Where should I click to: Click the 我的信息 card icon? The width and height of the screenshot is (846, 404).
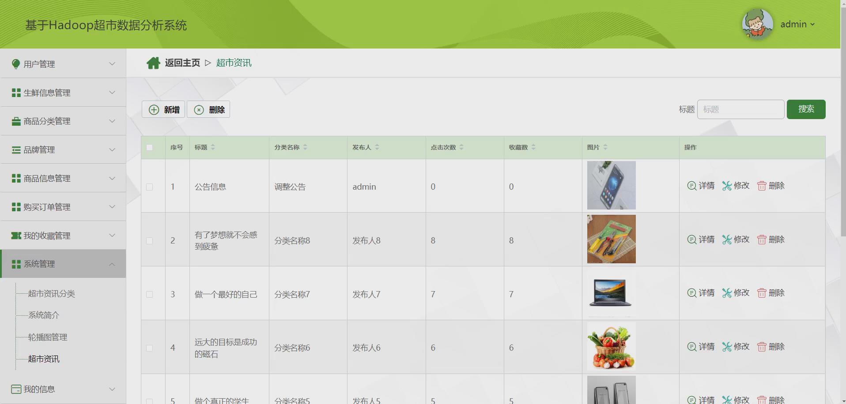[16, 389]
